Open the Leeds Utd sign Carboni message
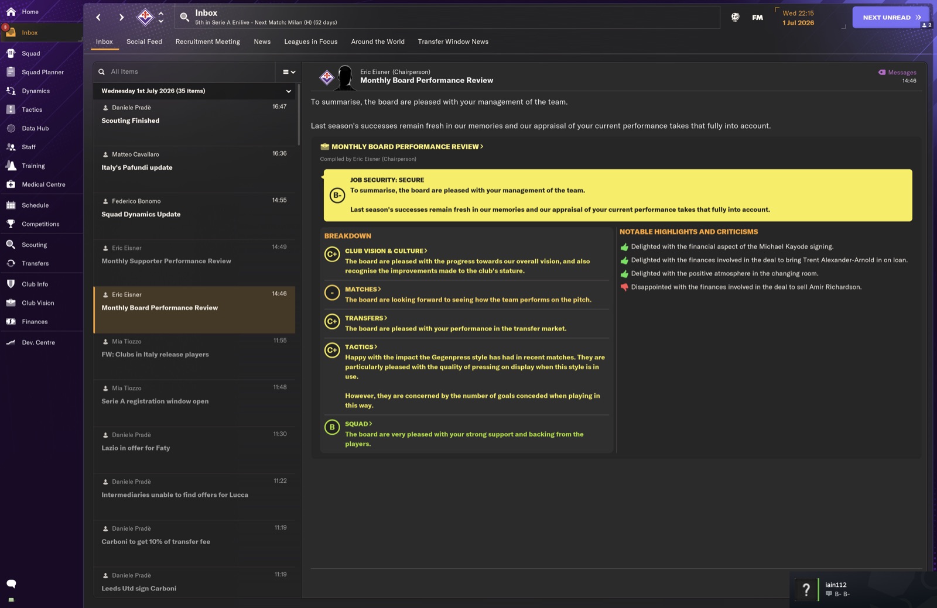Screen dimensions: 937x608 [194, 582]
